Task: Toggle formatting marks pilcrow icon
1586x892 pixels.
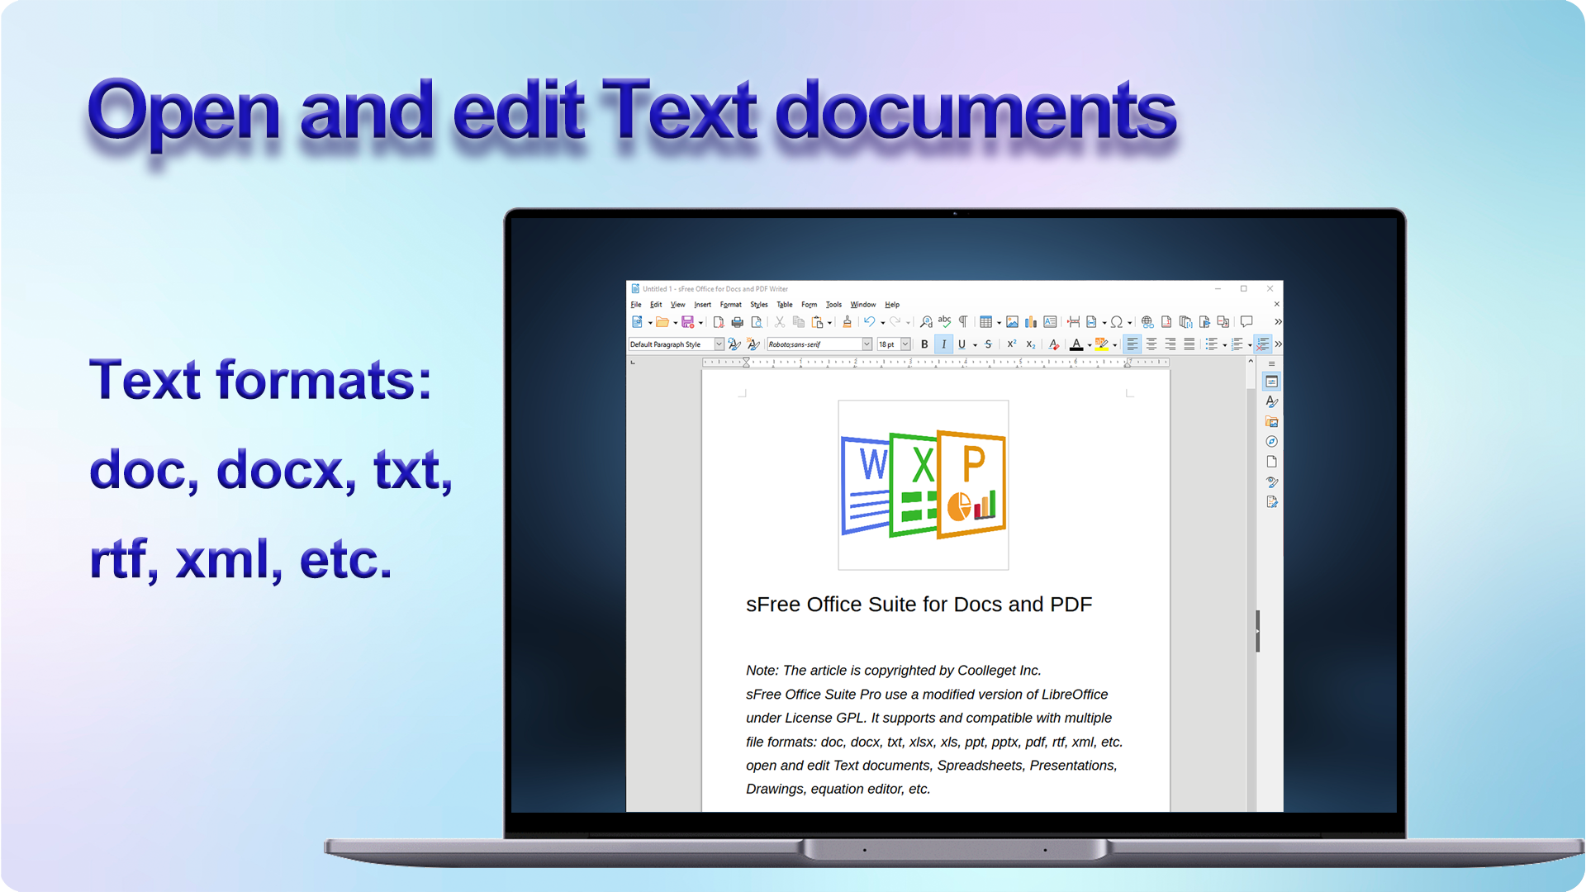Action: (963, 322)
